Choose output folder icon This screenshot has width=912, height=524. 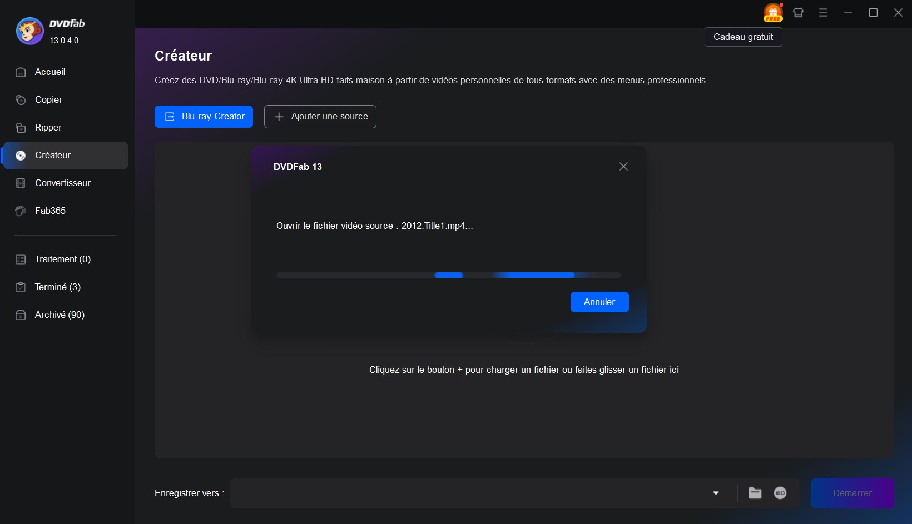coord(755,493)
